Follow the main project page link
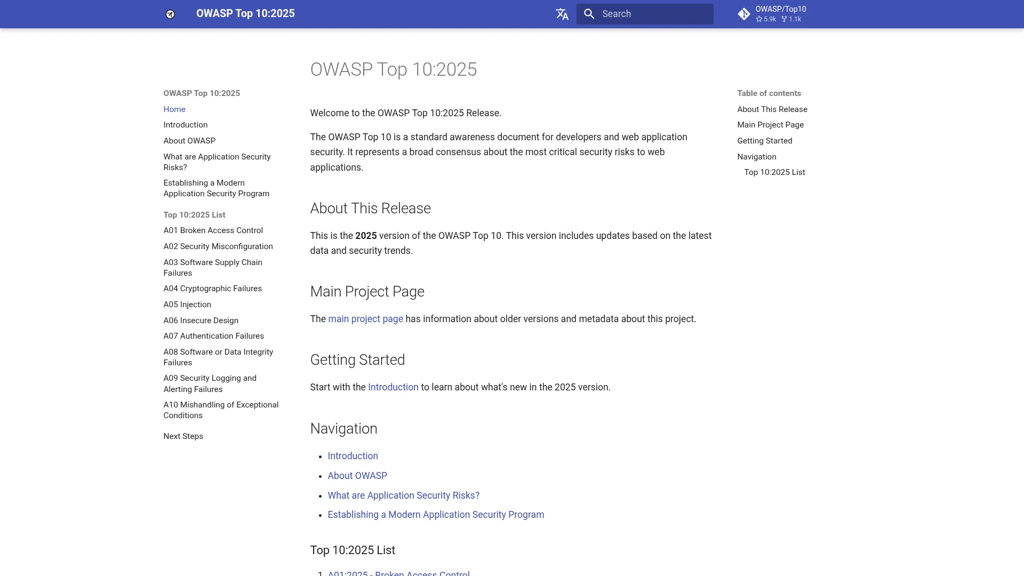Viewport: 1024px width, 576px height. tap(365, 319)
